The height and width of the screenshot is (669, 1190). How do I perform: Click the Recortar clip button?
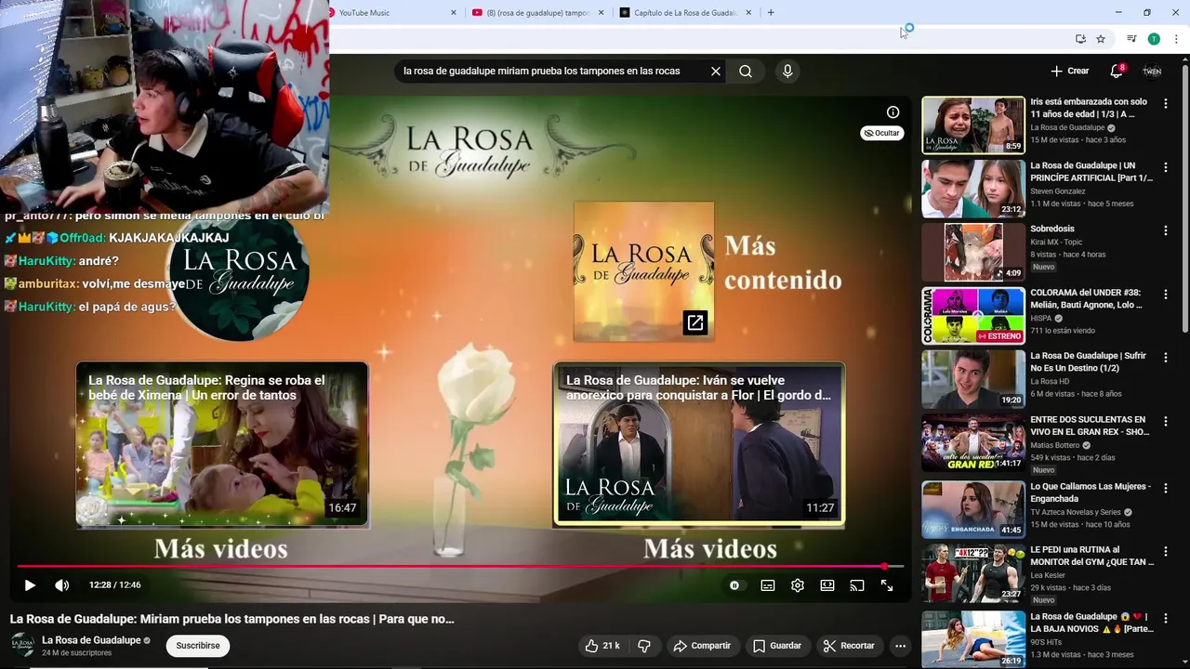tap(849, 646)
